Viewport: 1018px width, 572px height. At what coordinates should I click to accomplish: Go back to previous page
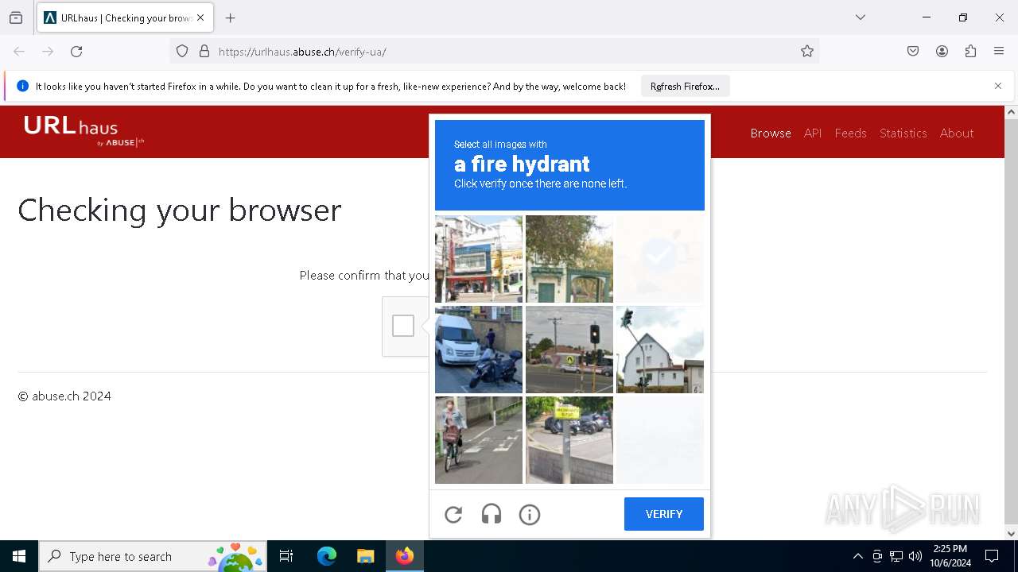pyautogui.click(x=19, y=52)
